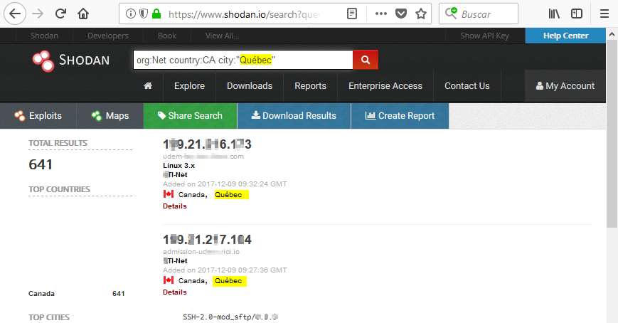Open Downloads navigation item
618x323 pixels.
[x=250, y=86]
